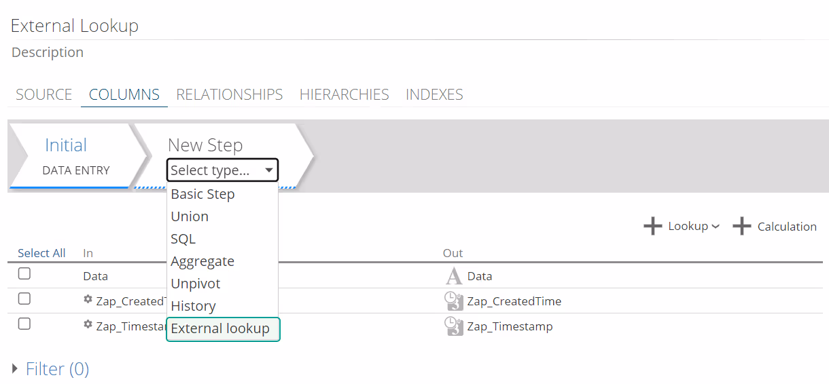829x384 pixels.
Task: Switch to the SOURCE tab
Action: click(44, 94)
